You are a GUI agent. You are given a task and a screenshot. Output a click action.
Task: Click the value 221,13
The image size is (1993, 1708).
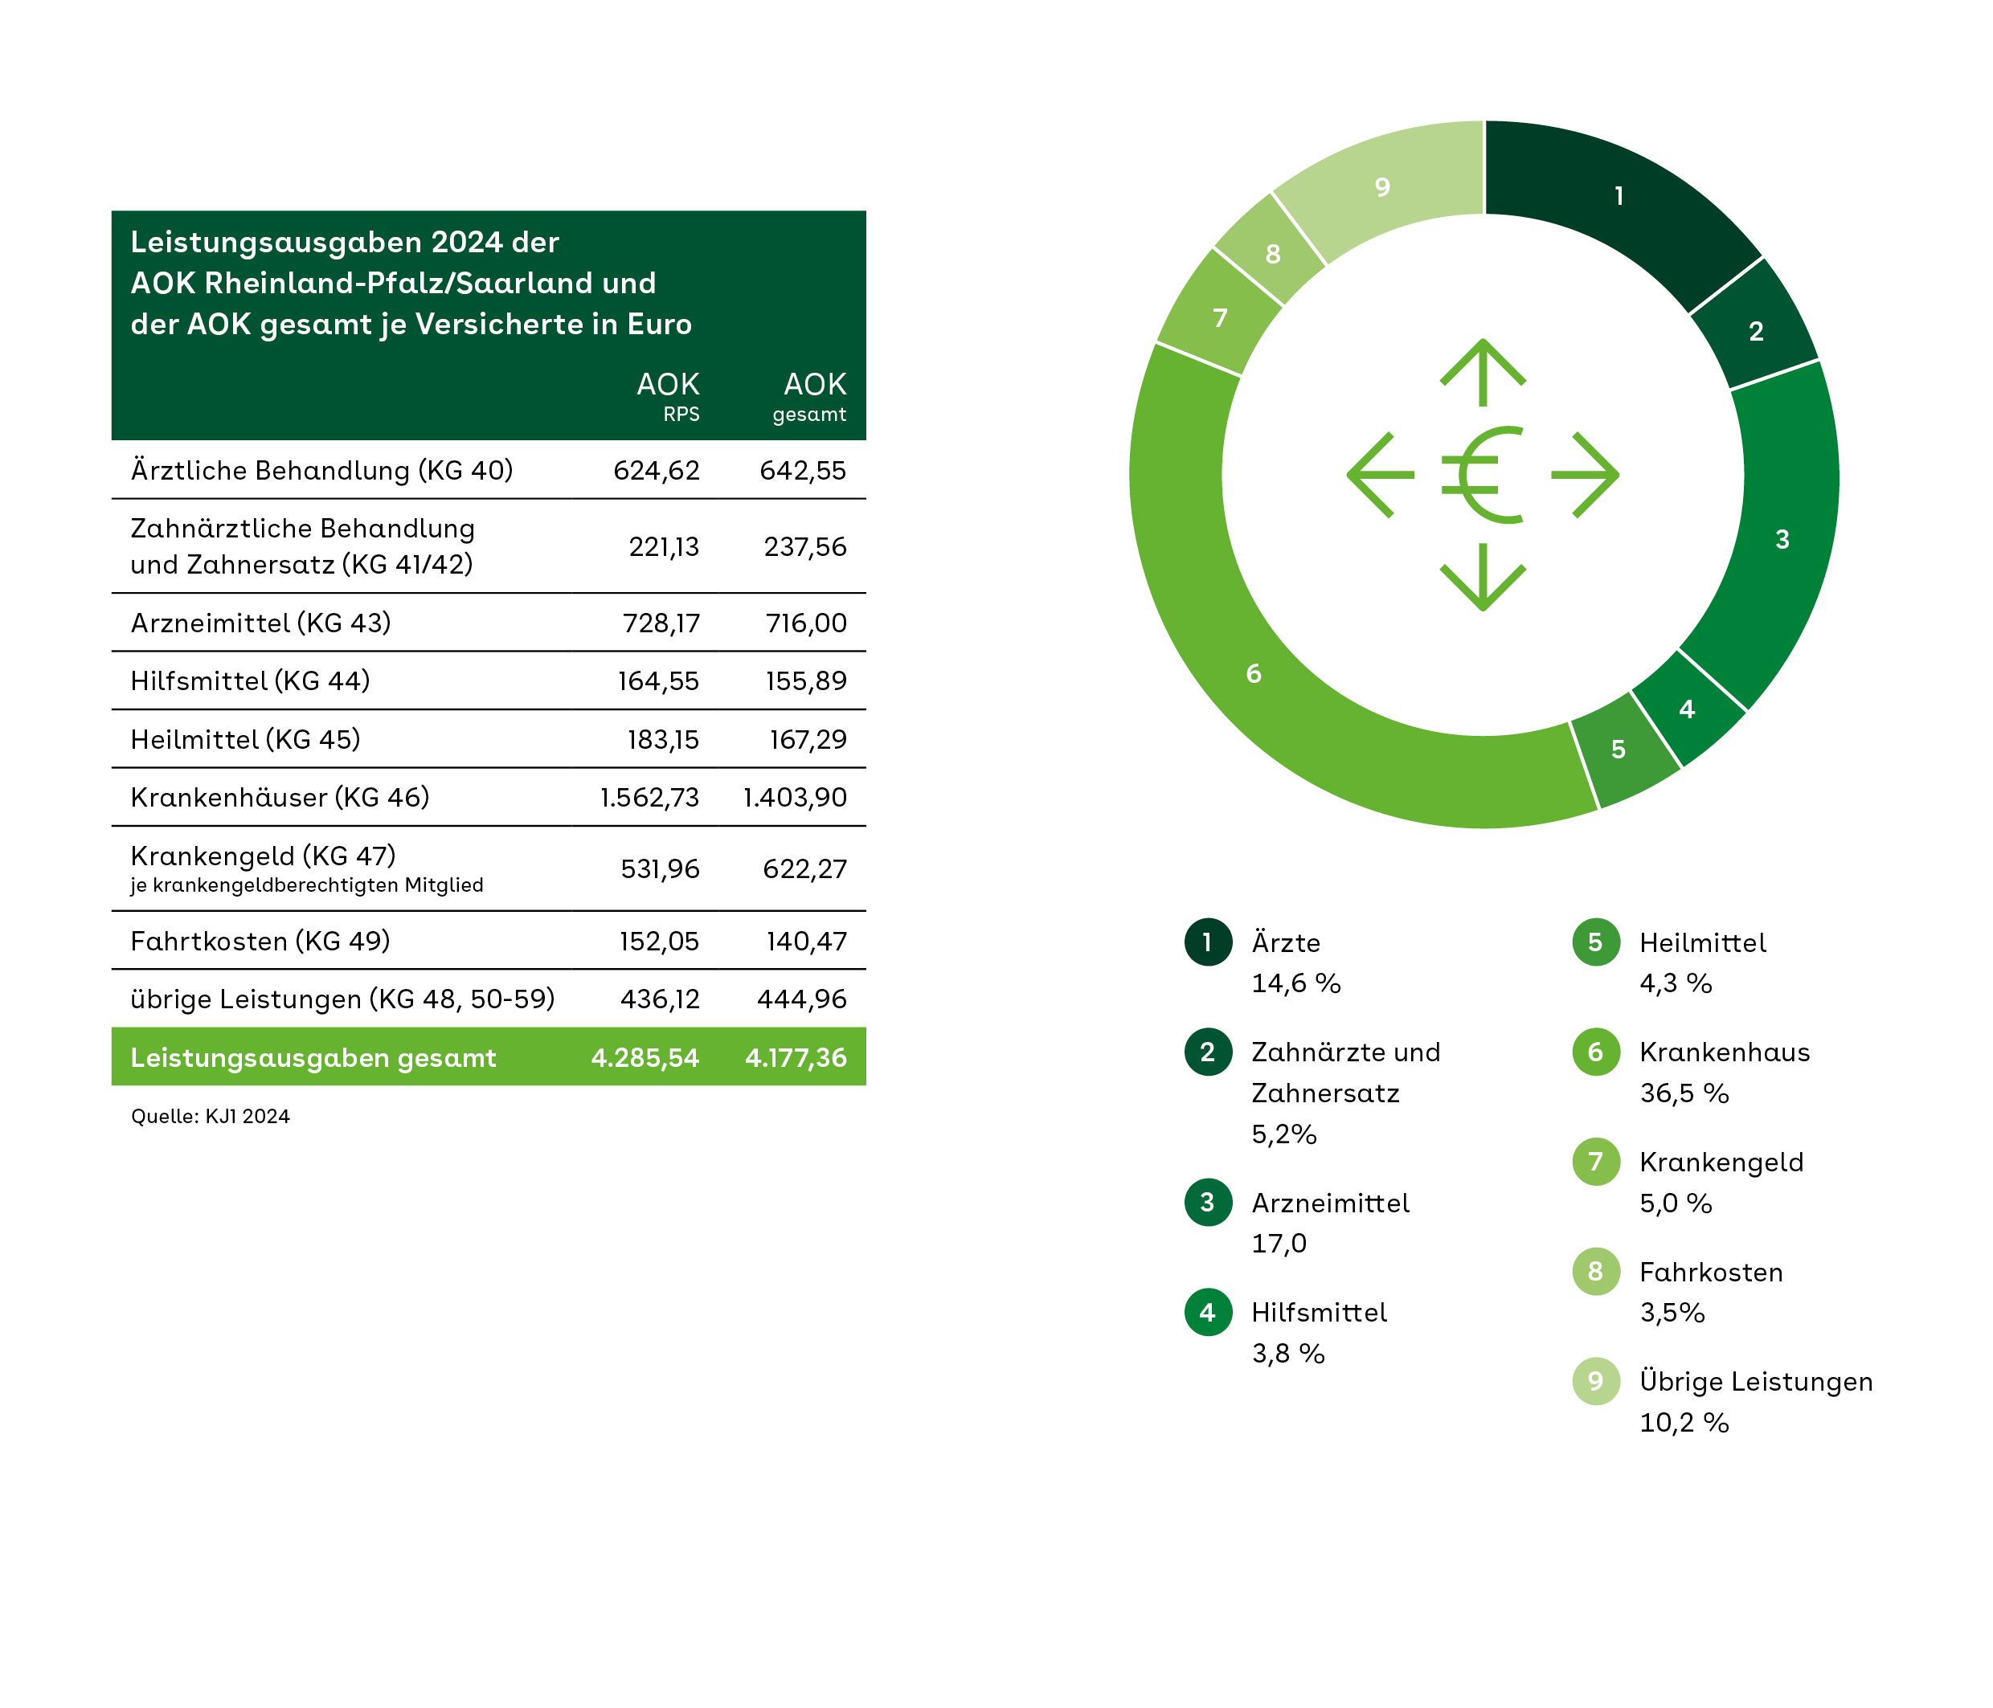coord(664,547)
